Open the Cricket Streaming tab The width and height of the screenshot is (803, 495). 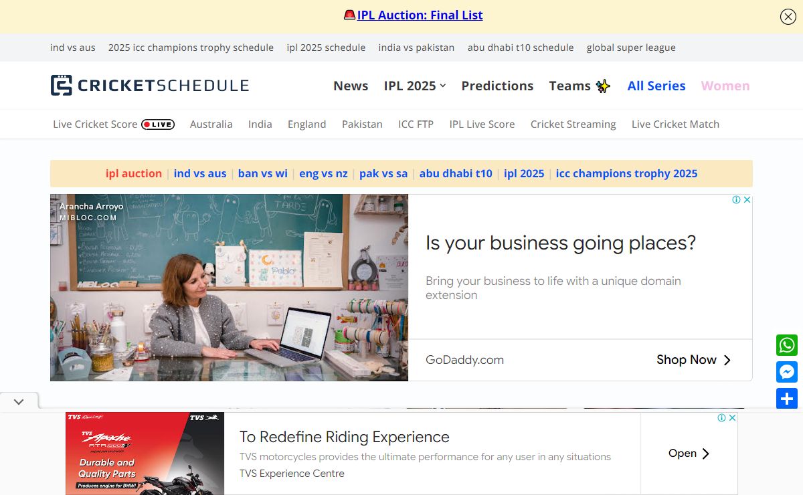tap(573, 124)
